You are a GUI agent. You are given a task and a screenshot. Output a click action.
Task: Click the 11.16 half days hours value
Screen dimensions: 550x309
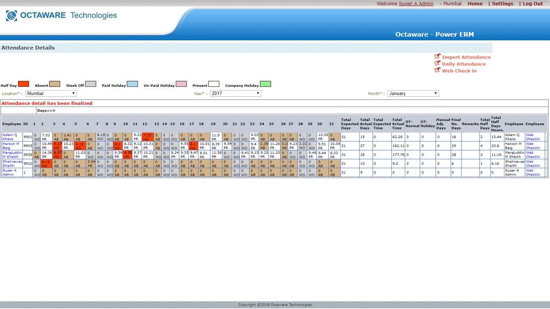[497, 154]
